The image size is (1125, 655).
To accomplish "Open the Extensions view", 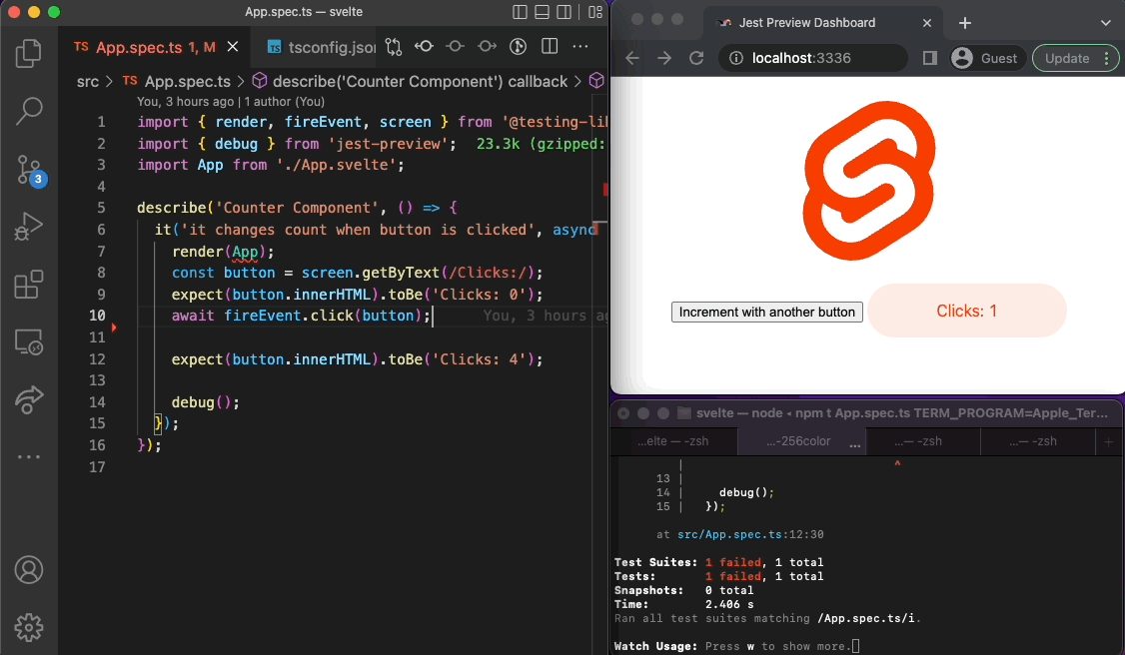I will [28, 285].
